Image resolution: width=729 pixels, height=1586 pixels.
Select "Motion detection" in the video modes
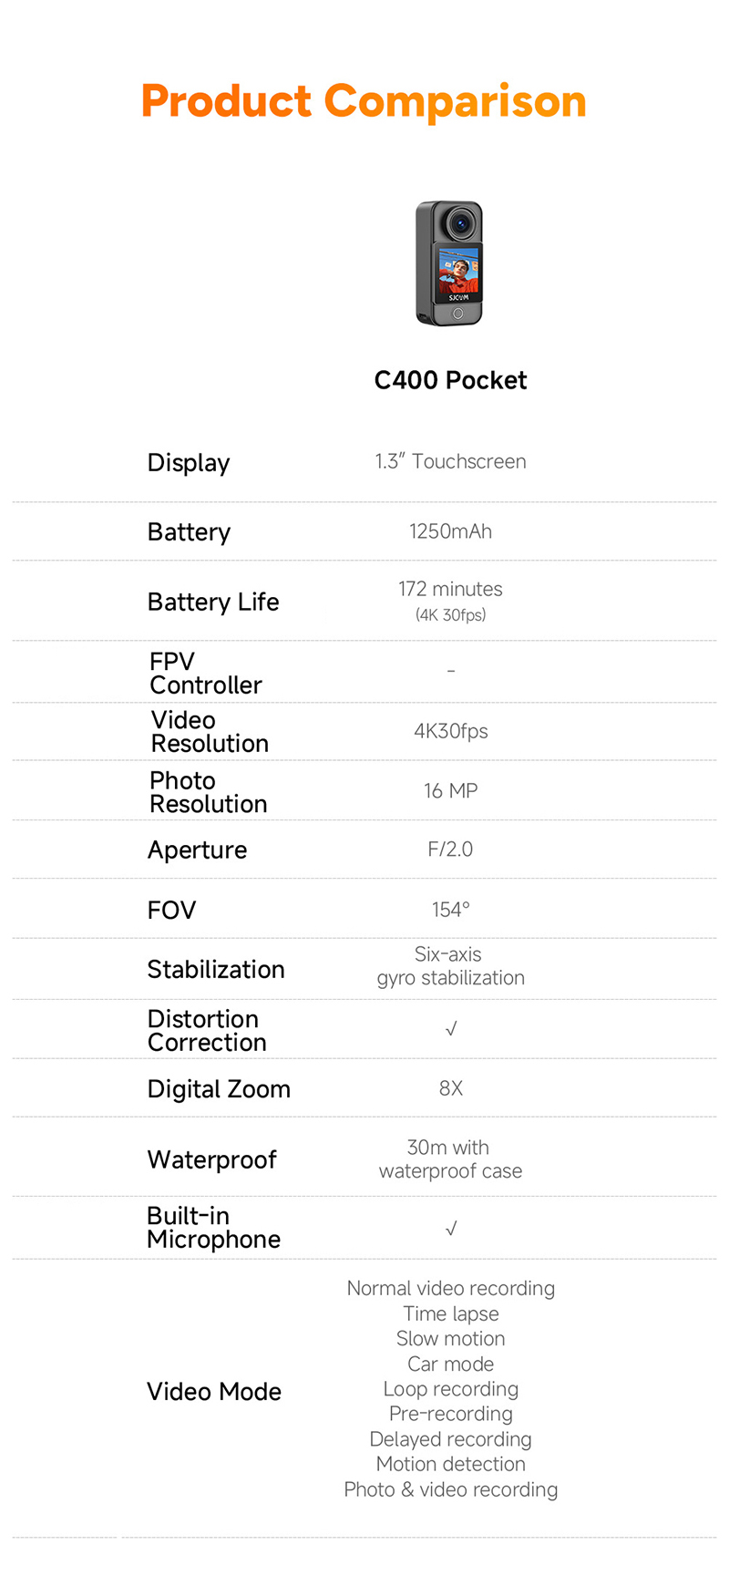click(450, 1464)
